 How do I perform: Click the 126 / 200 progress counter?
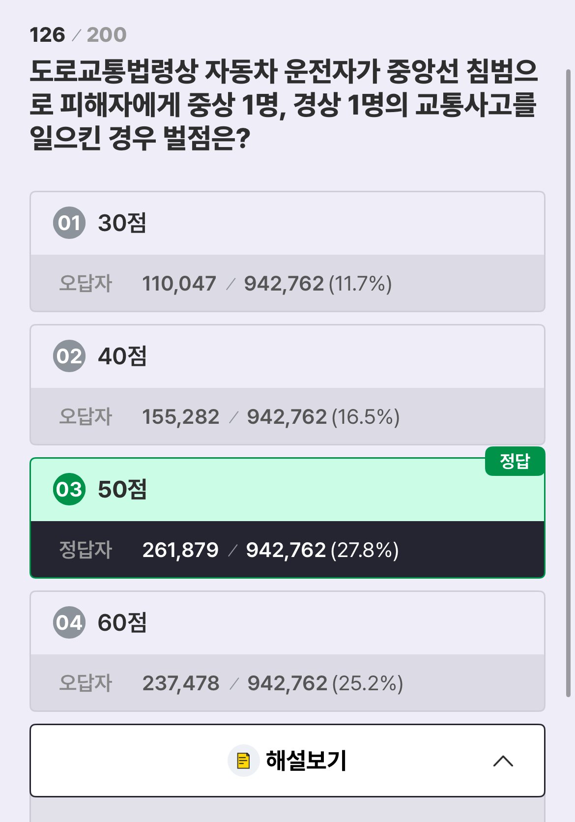78,35
